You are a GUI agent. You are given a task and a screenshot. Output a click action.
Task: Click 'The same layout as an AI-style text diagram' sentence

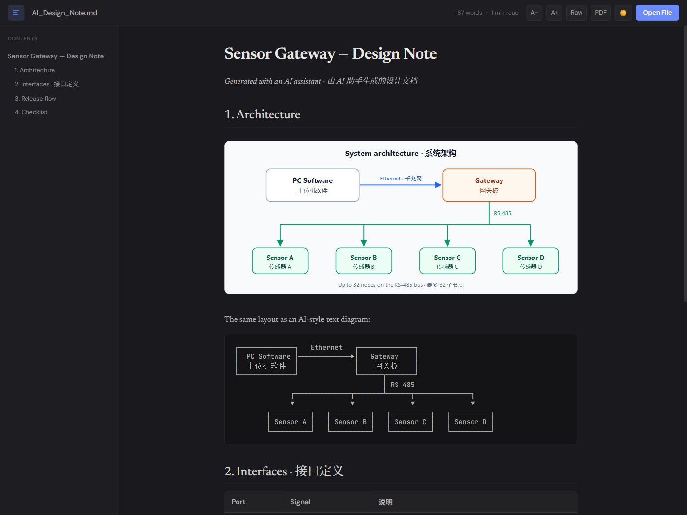297,319
